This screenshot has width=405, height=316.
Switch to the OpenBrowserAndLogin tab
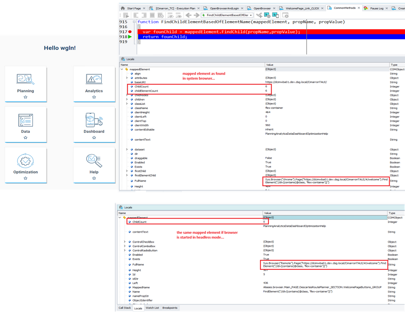click(x=224, y=8)
